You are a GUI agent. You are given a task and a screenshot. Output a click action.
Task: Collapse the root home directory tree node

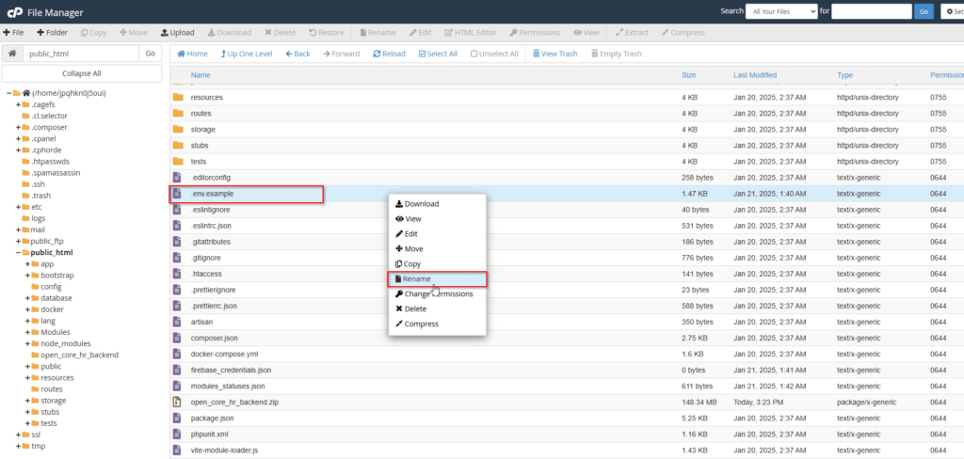8,93
